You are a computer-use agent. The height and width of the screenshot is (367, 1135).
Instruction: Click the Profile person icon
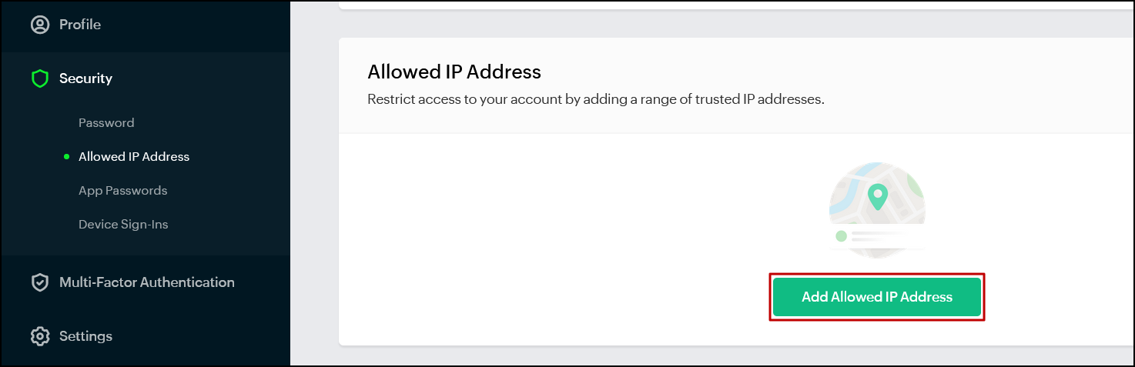(39, 25)
